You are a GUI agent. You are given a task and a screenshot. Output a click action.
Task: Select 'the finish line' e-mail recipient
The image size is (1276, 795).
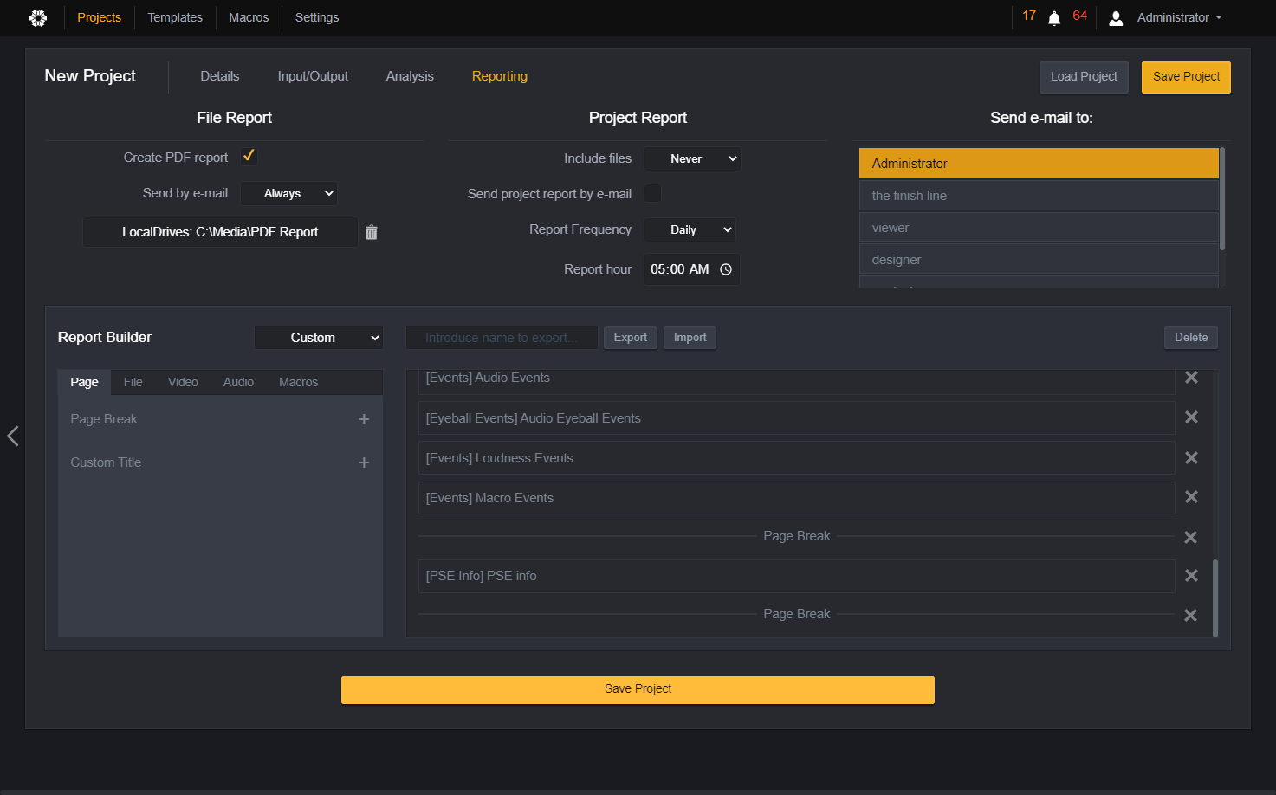pyautogui.click(x=1039, y=196)
